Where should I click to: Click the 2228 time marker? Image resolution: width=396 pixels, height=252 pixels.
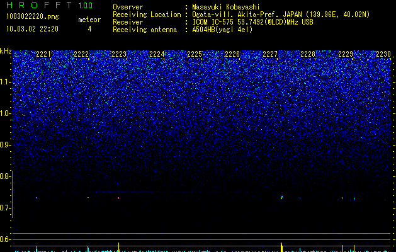[x=308, y=54]
